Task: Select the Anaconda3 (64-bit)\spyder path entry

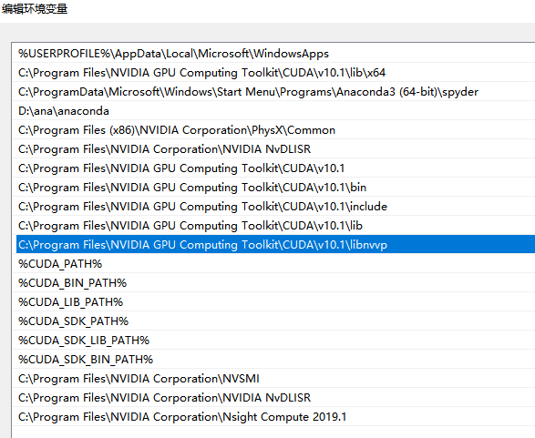Action: click(275, 92)
